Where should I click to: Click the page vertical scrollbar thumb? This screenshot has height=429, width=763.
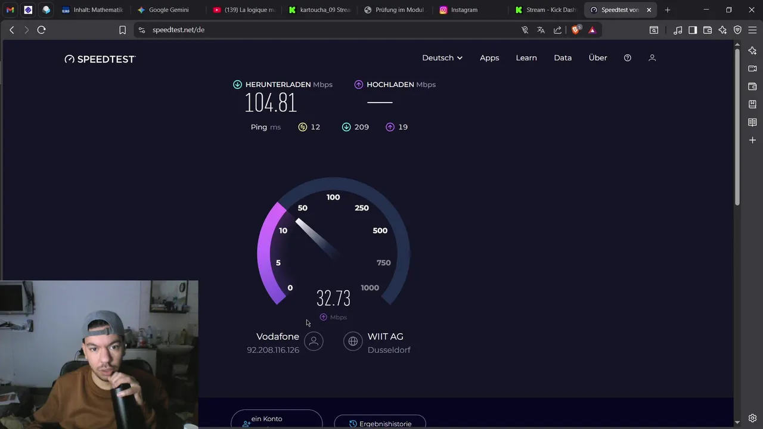(x=737, y=126)
